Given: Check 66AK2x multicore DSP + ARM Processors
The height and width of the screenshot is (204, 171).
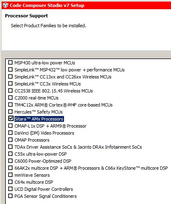Looking at the screenshot, I should pos(10,168).
